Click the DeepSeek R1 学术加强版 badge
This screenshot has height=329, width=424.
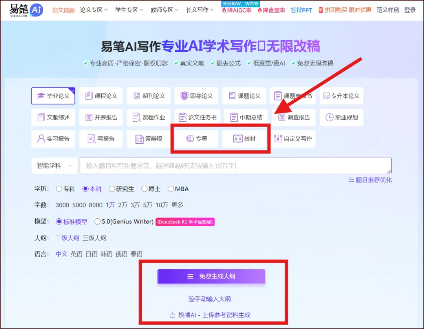(185, 222)
